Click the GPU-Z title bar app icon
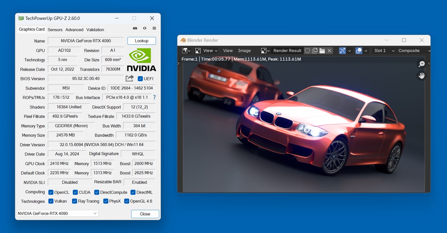Screen dimensions: 447x233 [x=21, y=18]
